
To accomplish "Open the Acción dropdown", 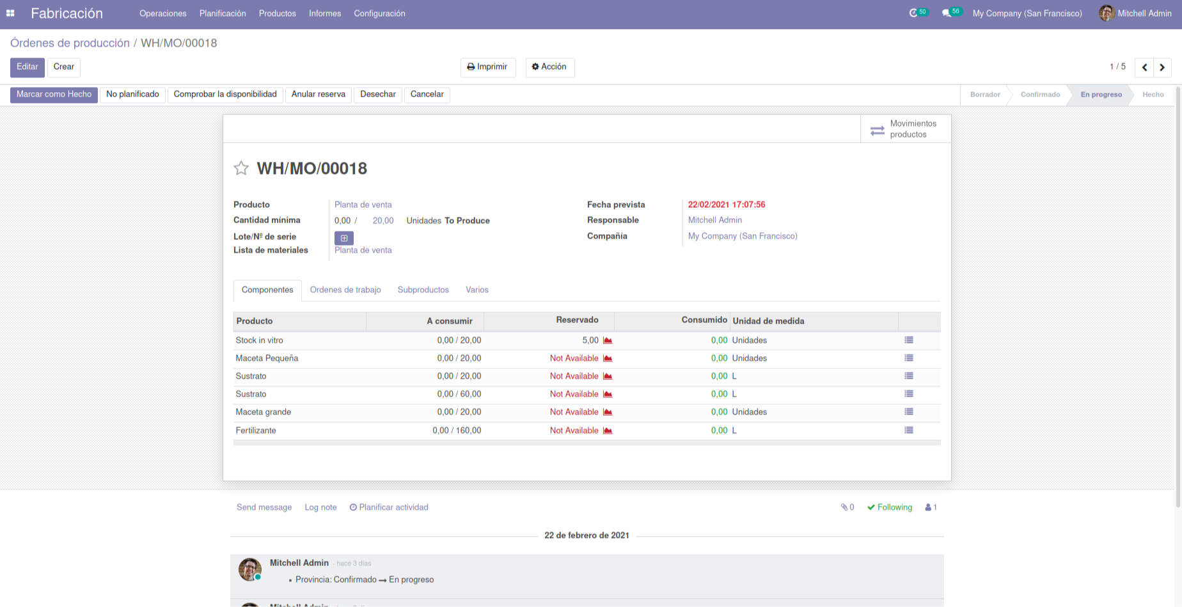I will click(x=550, y=67).
